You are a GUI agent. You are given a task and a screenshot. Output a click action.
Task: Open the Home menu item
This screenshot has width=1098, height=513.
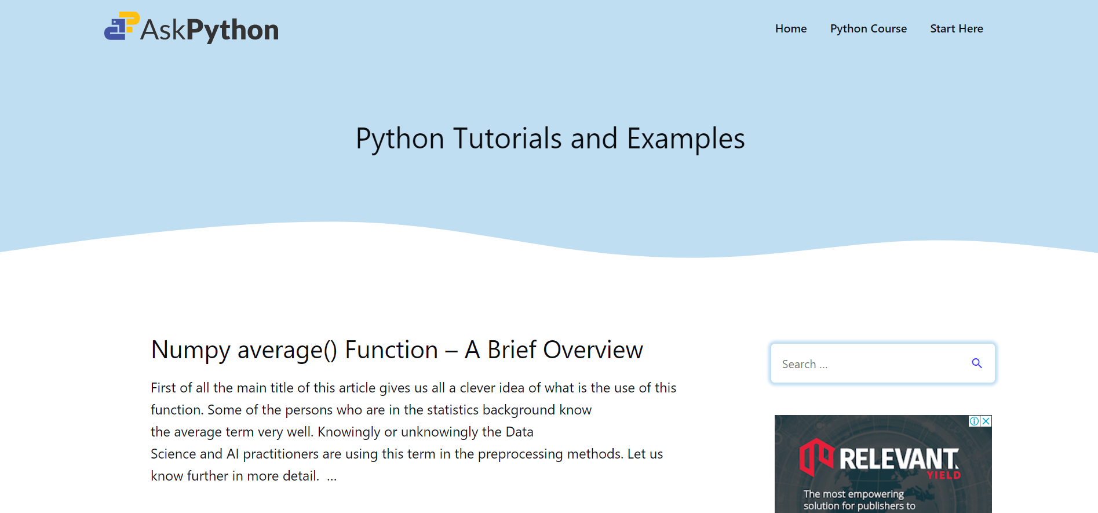point(790,28)
